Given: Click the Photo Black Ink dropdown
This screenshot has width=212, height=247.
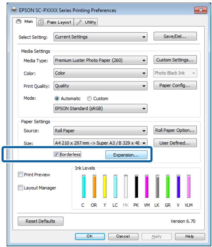Looking at the screenshot, I should click(175, 73).
